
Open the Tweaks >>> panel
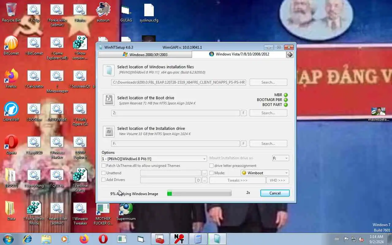237,180
